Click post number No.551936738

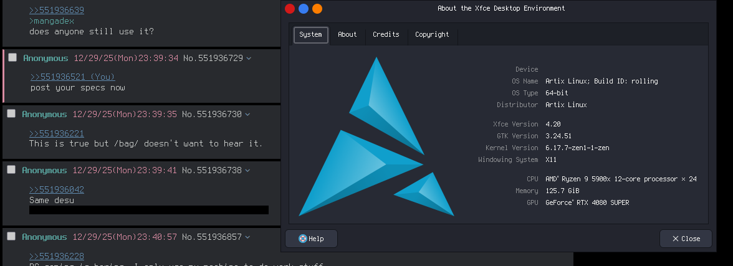tap(212, 171)
